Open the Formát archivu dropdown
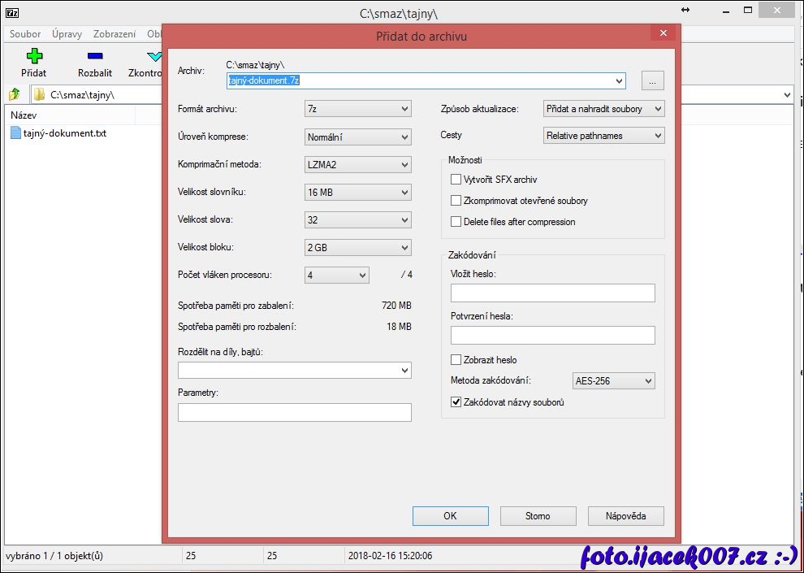Viewport: 804px width, 573px height. pyautogui.click(x=358, y=109)
